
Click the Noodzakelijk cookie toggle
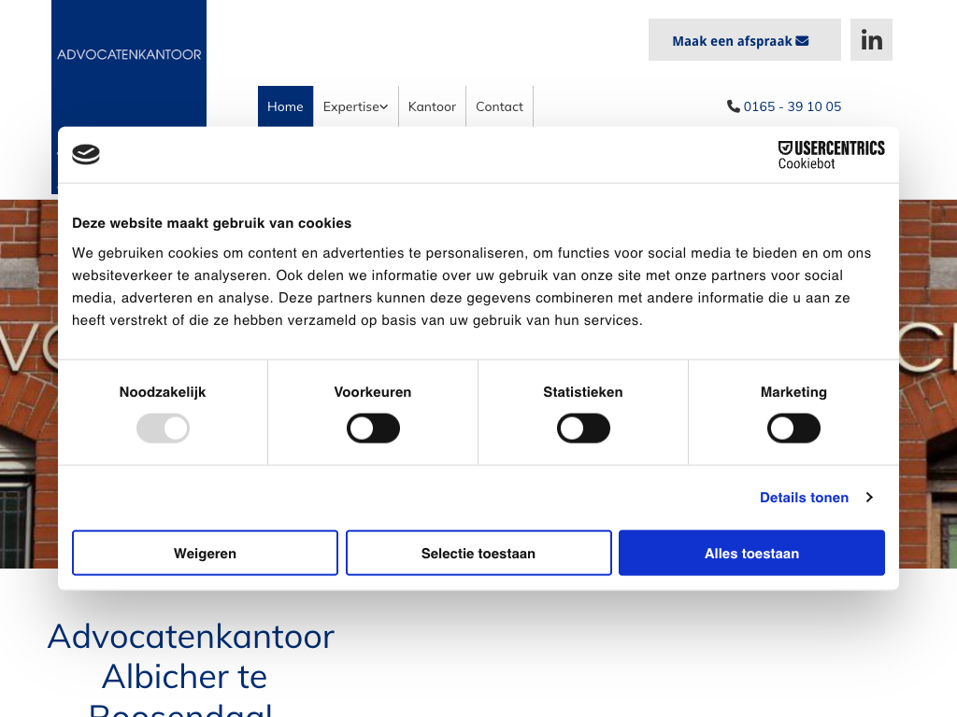tap(163, 429)
